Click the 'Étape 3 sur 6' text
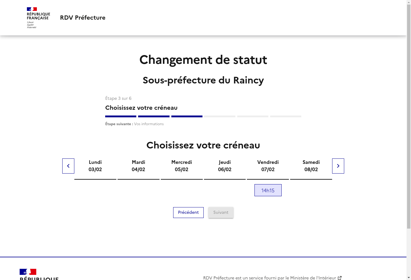 (x=118, y=98)
